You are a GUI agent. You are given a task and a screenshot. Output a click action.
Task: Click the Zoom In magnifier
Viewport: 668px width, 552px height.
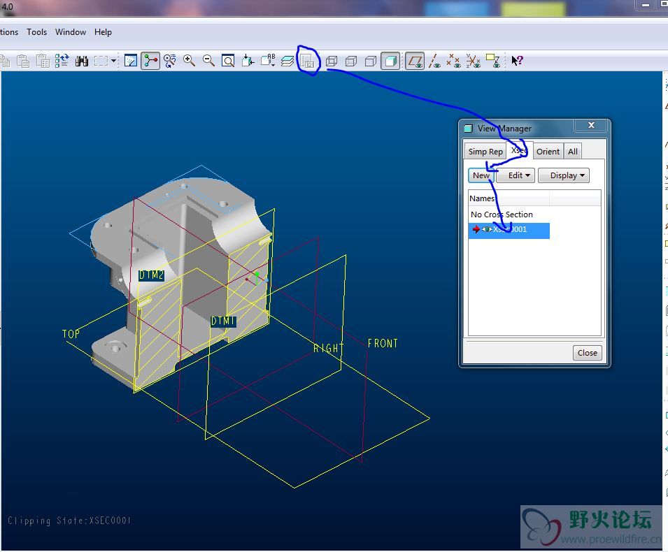coord(189,61)
